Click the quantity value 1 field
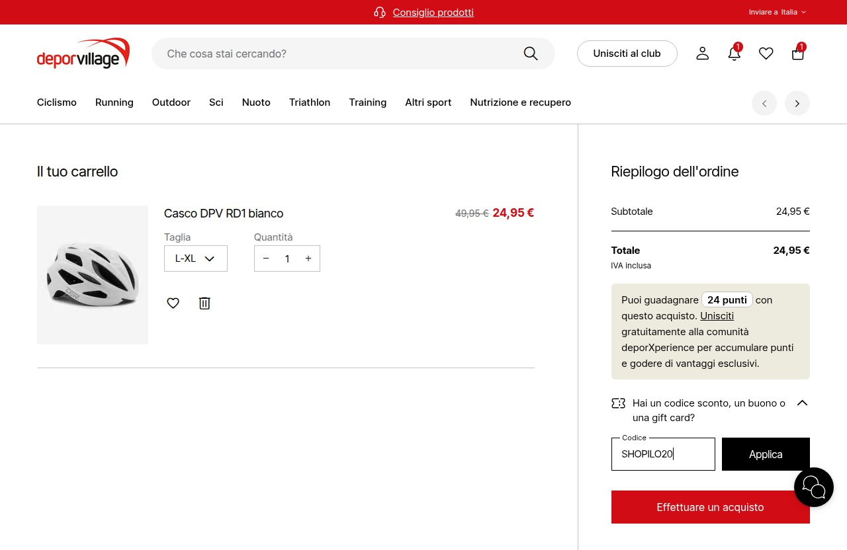Viewport: 847px width, 550px height. [x=287, y=258]
